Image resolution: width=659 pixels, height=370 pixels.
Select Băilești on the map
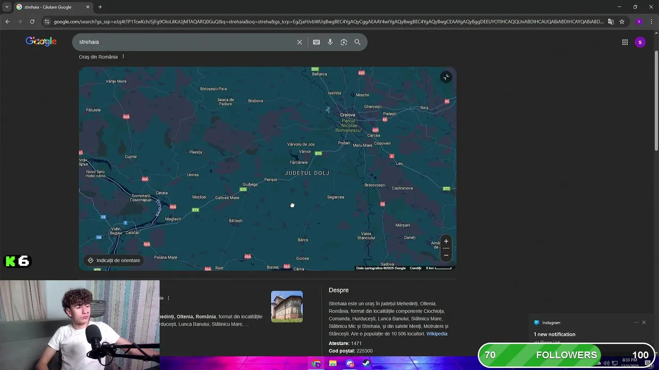pyautogui.click(x=235, y=221)
